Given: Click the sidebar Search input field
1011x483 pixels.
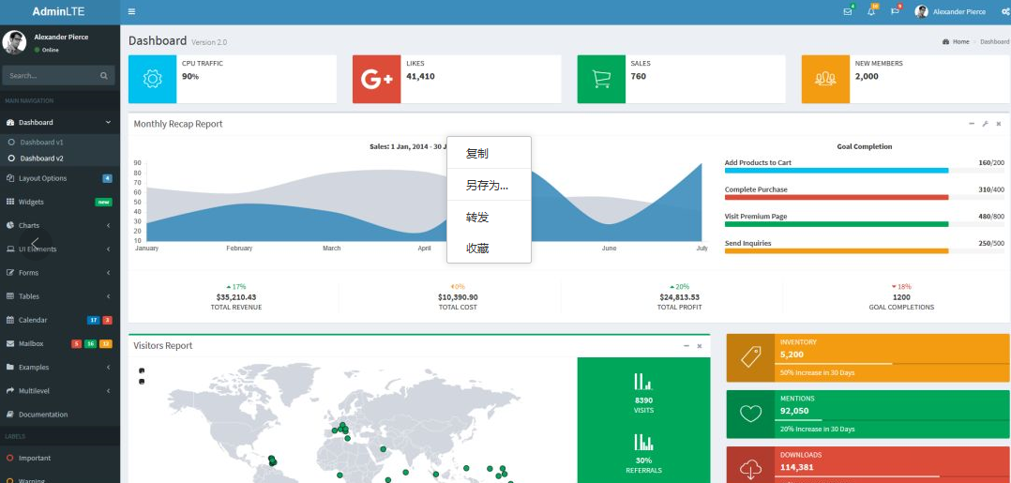Looking at the screenshot, I should tap(49, 75).
